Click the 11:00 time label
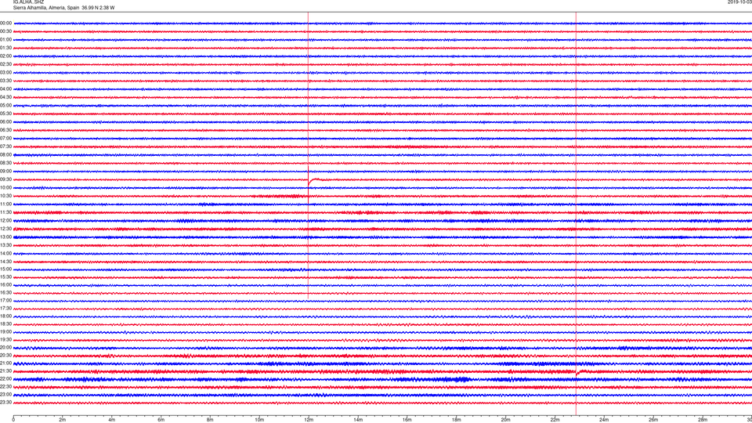Image resolution: width=752 pixels, height=423 pixels. click(x=5, y=204)
